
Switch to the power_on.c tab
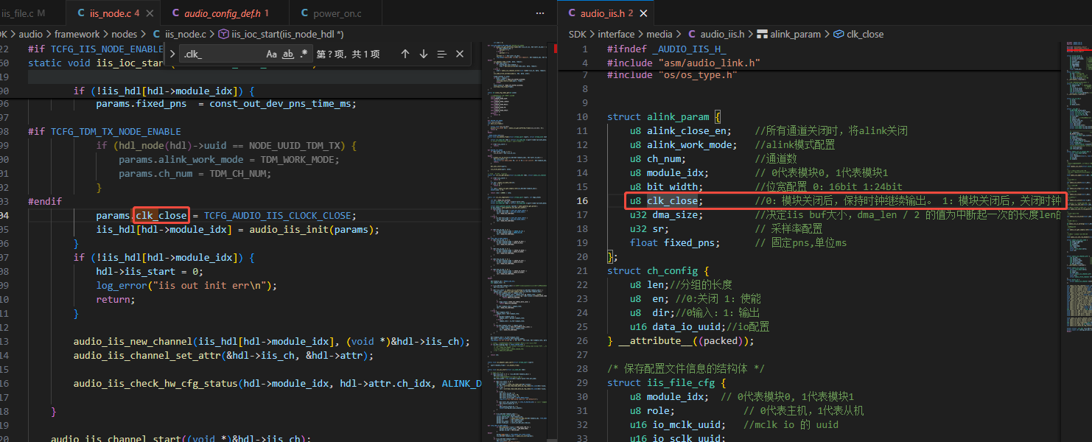point(337,13)
